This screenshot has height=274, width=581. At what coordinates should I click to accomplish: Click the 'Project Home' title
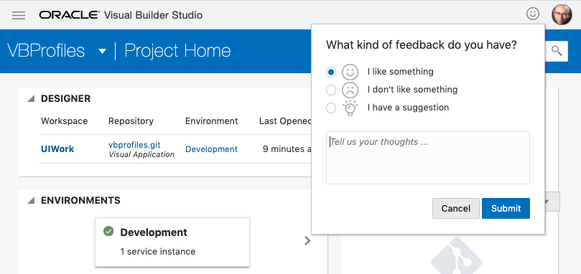177,51
